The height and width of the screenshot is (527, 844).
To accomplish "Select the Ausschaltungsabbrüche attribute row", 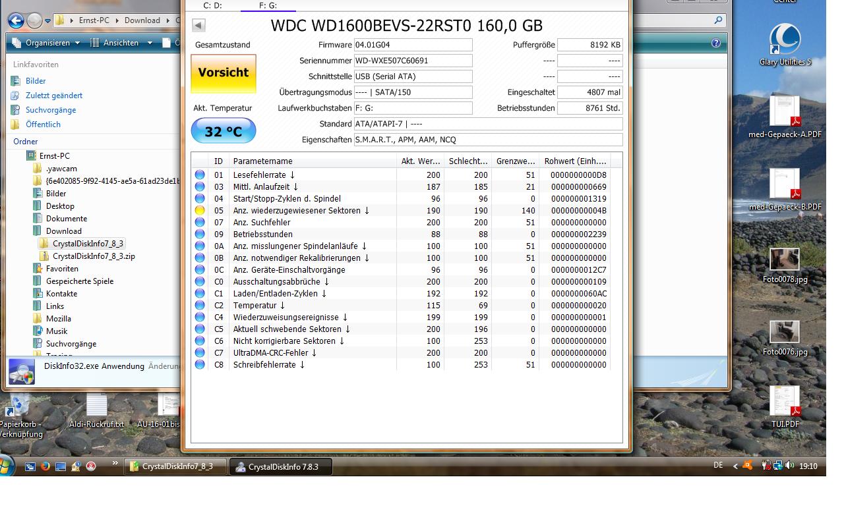I will point(401,282).
